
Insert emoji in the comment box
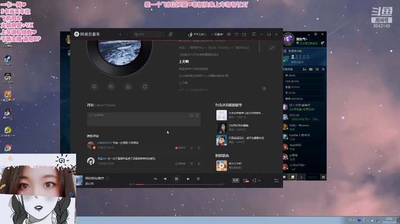pyautogui.click(x=191, y=115)
